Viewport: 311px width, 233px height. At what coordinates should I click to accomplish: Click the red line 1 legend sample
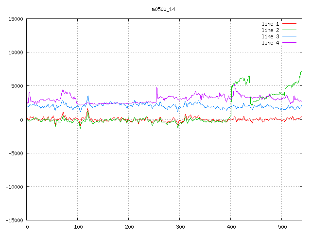[290, 24]
